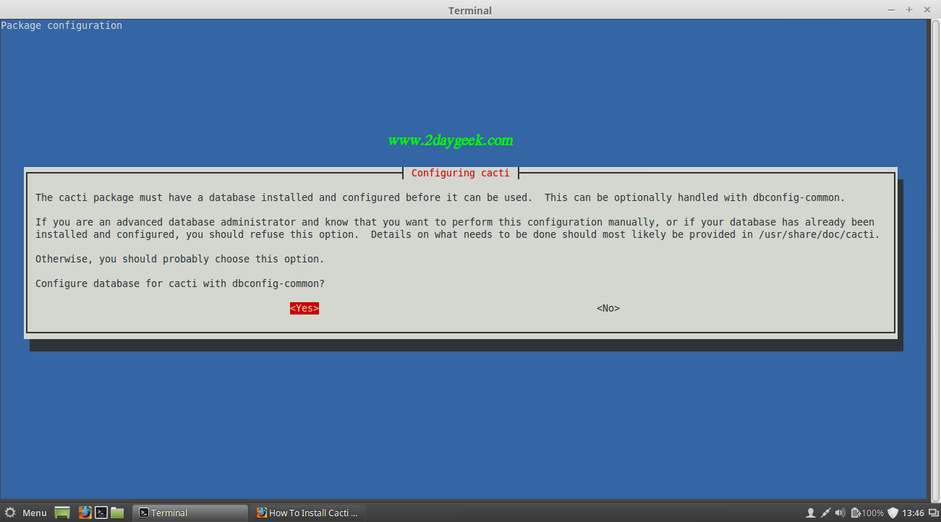
Task: Open the 13:46 clock calendar
Action: click(x=913, y=513)
